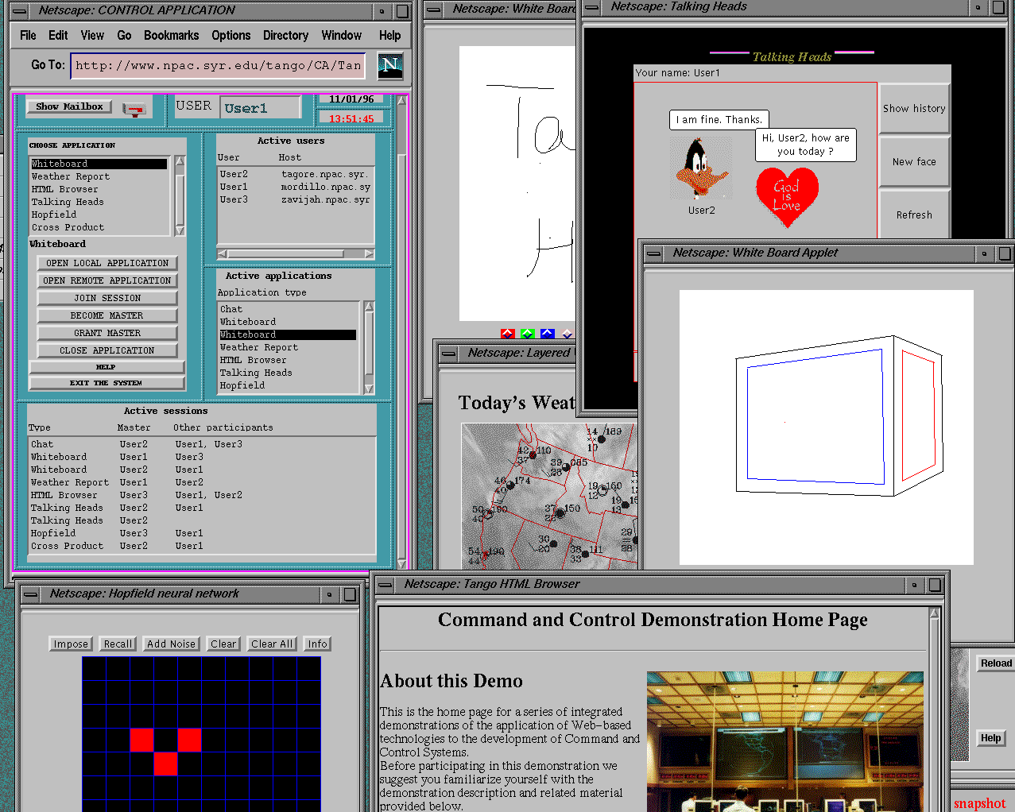Click the red snapshot link

click(x=980, y=804)
